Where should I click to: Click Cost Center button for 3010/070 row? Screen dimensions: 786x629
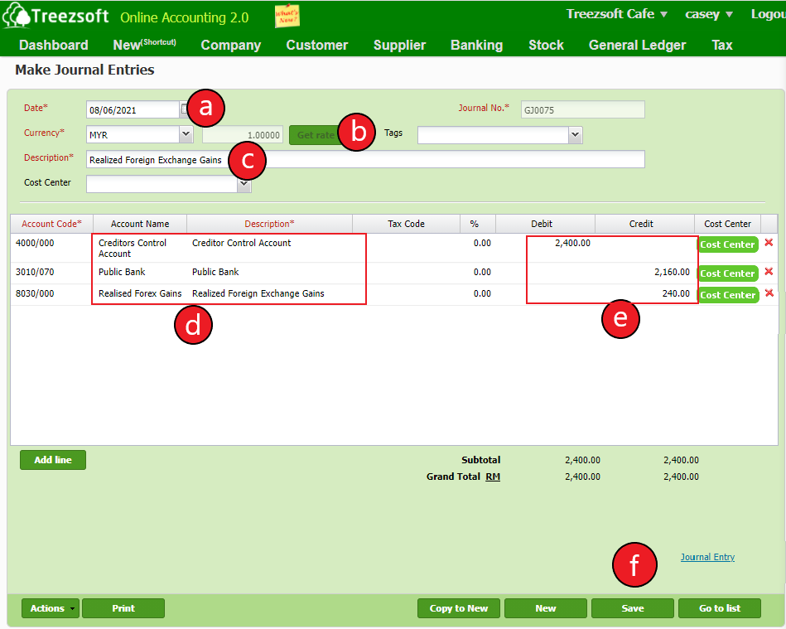tap(727, 273)
